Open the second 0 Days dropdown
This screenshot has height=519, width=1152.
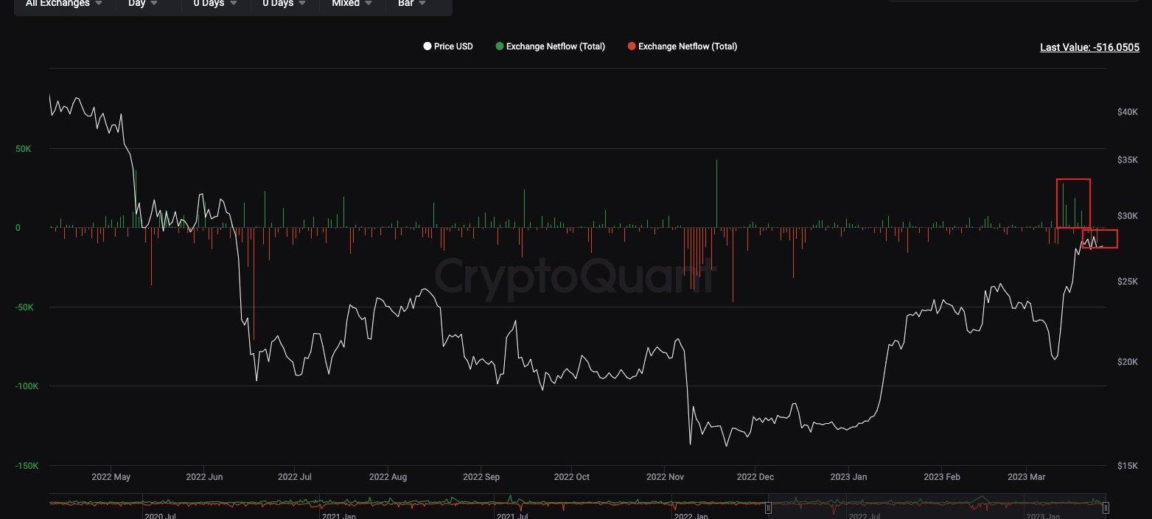tap(284, 4)
